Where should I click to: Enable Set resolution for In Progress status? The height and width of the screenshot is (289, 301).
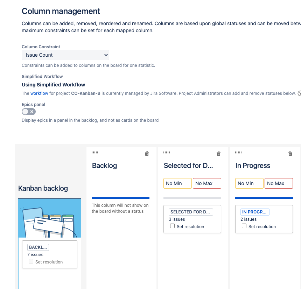(x=244, y=226)
